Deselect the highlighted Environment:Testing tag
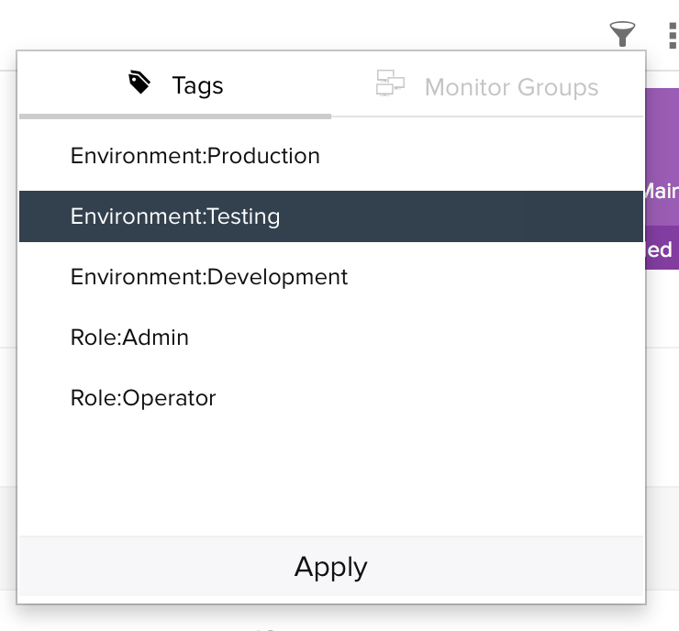The height and width of the screenshot is (631, 679). point(174,216)
